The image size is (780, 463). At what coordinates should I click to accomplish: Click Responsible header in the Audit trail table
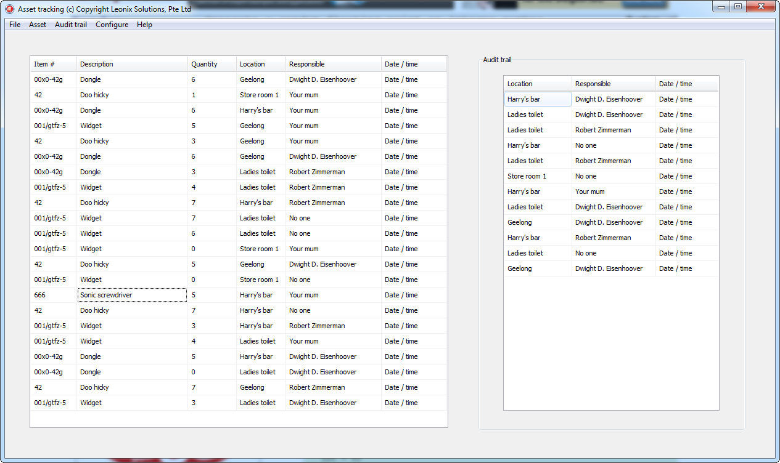point(613,84)
